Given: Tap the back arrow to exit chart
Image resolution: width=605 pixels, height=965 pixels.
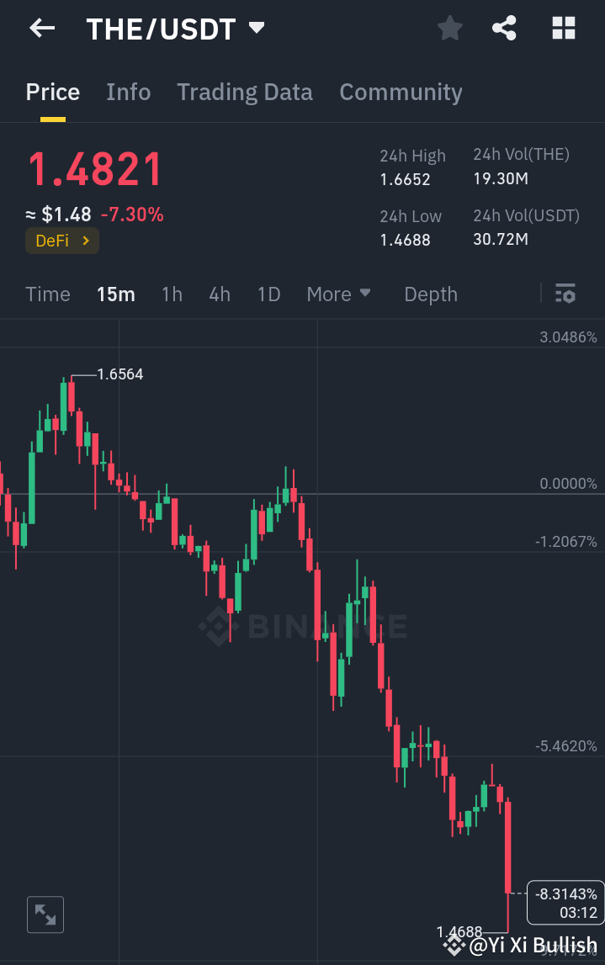Looking at the screenshot, I should click(40, 28).
